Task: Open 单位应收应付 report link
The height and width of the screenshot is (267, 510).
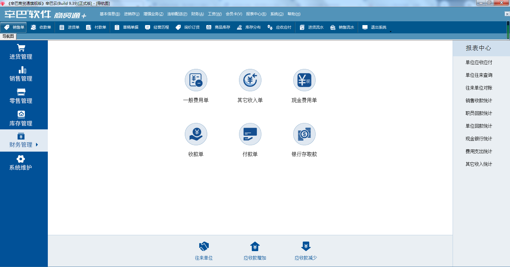Action: (x=479, y=62)
